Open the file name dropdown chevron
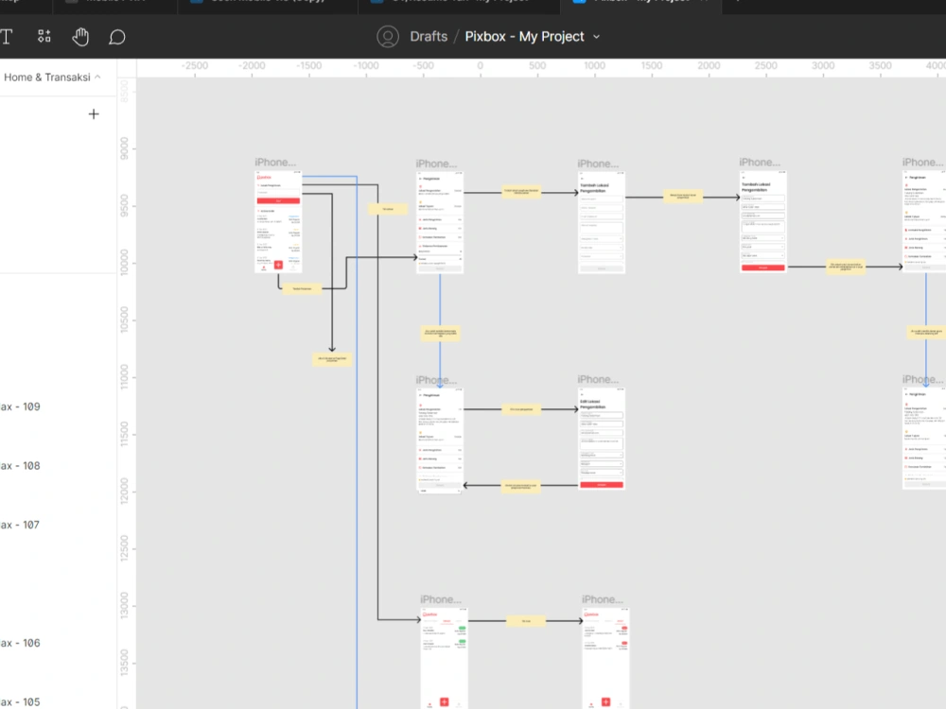The width and height of the screenshot is (946, 709). click(x=597, y=37)
